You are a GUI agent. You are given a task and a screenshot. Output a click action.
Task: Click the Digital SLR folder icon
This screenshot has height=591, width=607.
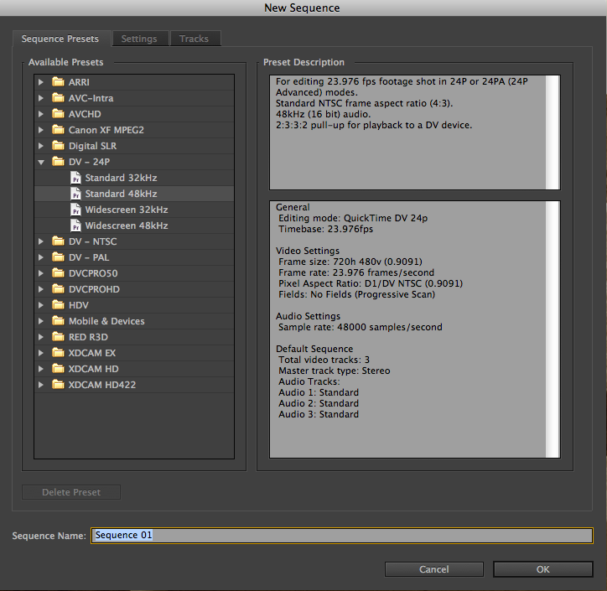[x=58, y=146]
